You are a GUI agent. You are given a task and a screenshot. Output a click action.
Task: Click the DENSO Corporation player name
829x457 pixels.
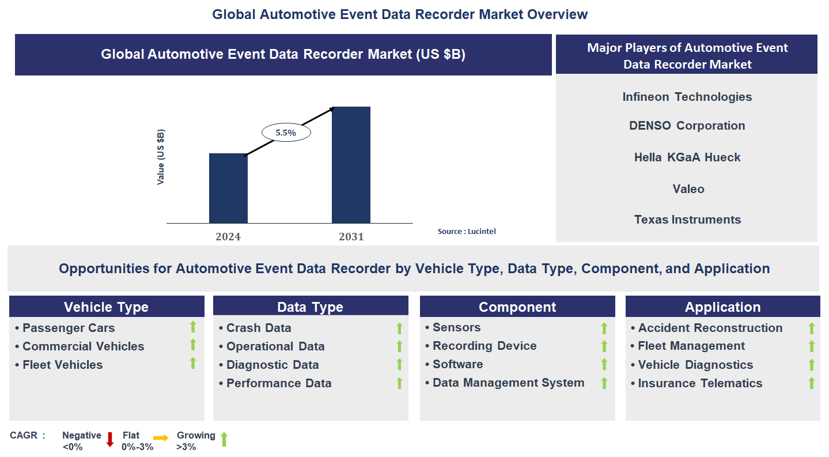(x=687, y=126)
